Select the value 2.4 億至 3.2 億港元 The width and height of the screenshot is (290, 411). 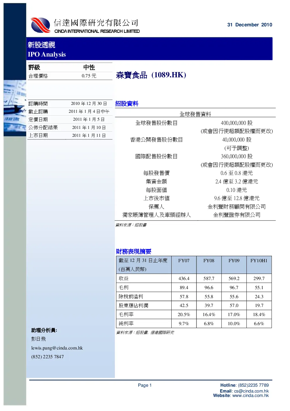pyautogui.click(x=237, y=182)
